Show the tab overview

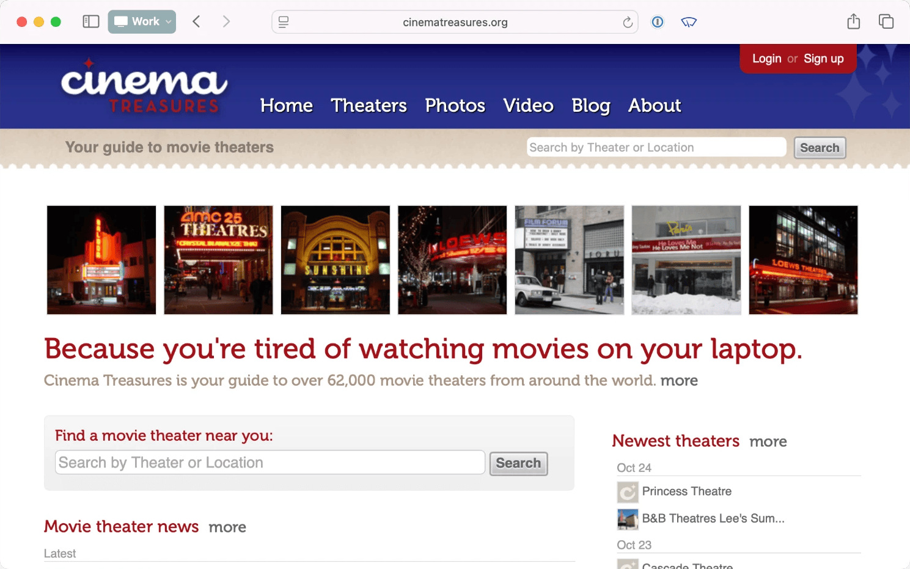click(886, 22)
